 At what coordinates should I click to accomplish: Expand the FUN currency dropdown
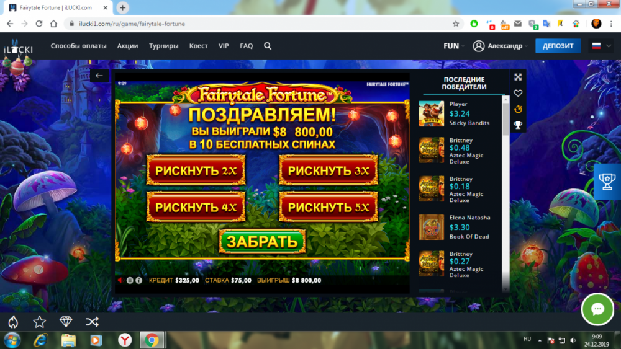pyautogui.click(x=454, y=46)
